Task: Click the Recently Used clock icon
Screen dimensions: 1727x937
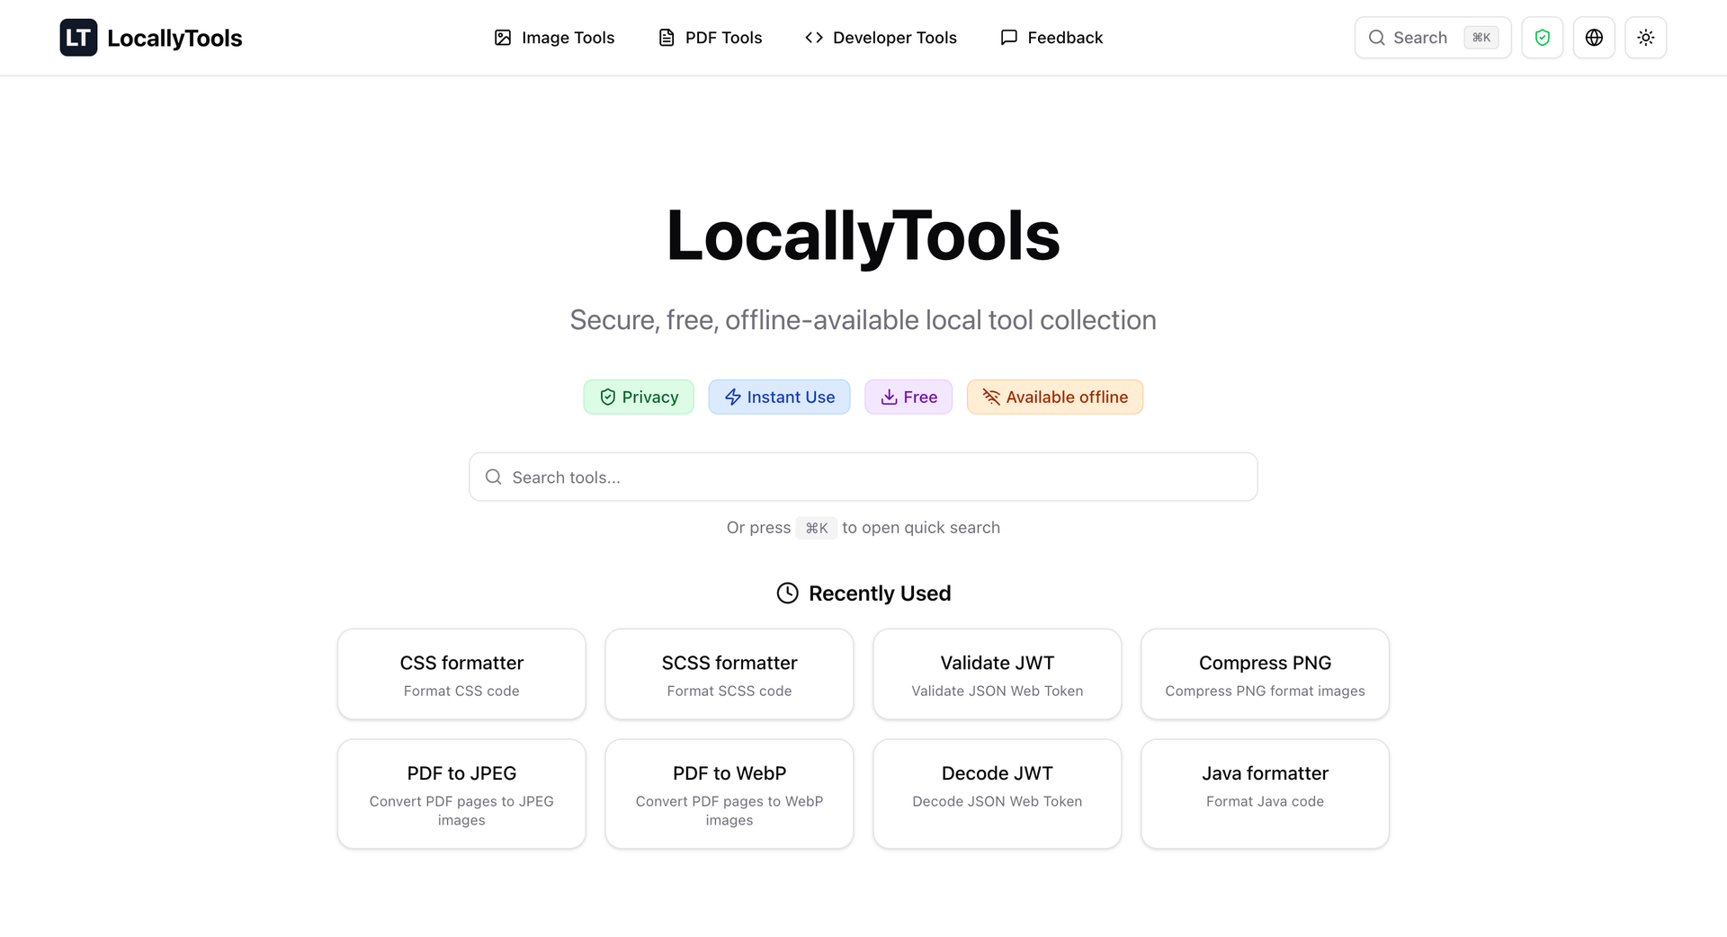Action: tap(787, 593)
